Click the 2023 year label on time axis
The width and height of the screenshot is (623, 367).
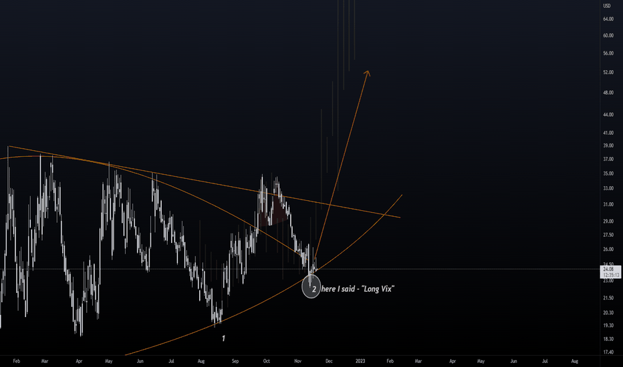click(x=360, y=361)
